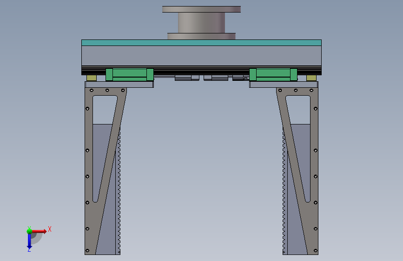Select the right green linear guide block
The height and width of the screenshot is (261, 403).
click(x=273, y=74)
